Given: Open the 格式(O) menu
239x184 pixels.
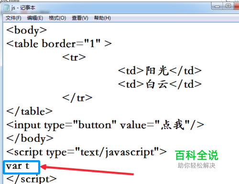Looking at the screenshot, I should click(x=57, y=18).
